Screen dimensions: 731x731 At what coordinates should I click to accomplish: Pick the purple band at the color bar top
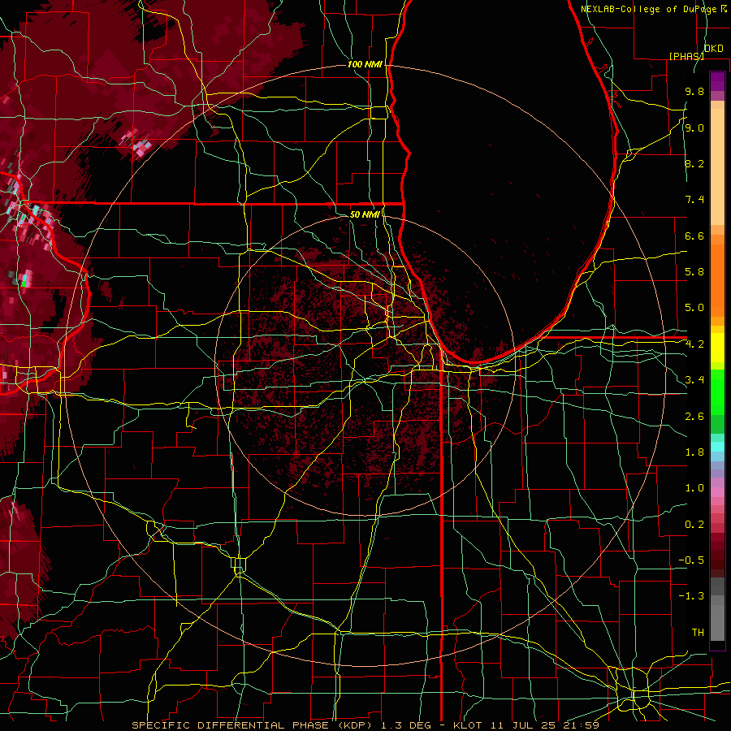[717, 81]
